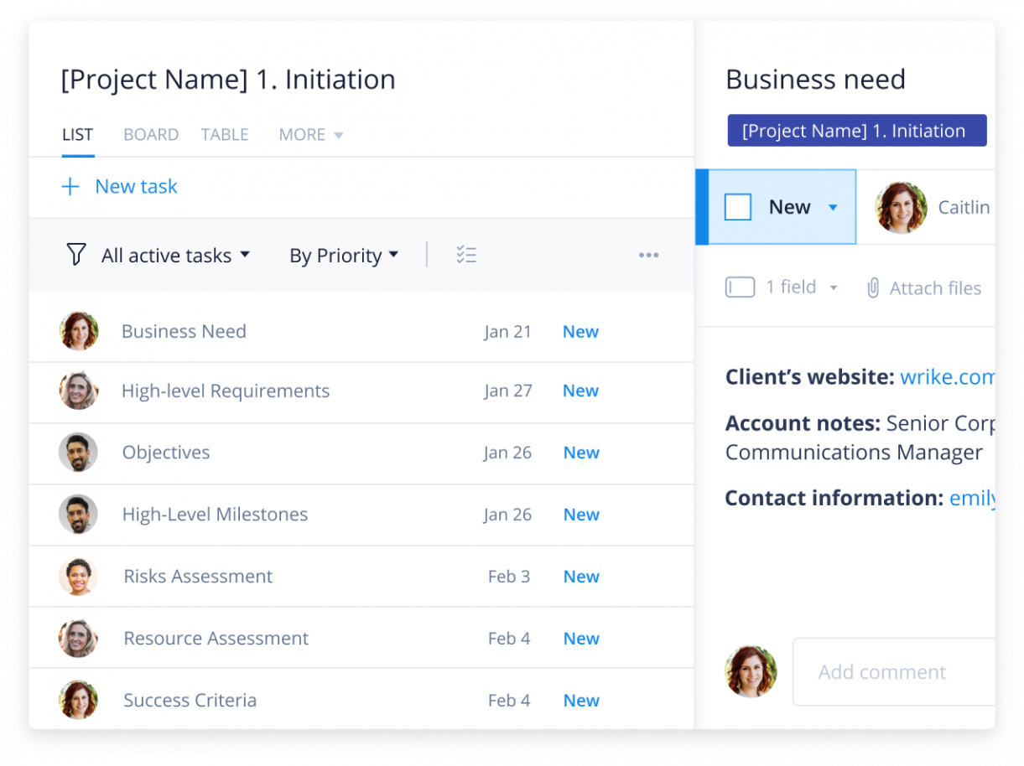Open the Objectives task
Screen dimensions: 1024x766
[166, 453]
